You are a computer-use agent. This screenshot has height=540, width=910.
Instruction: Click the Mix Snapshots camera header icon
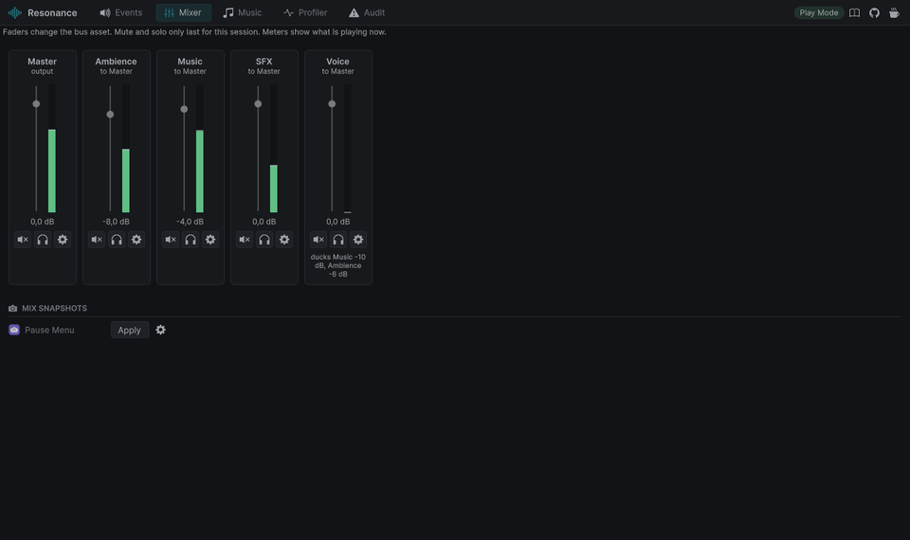12,309
